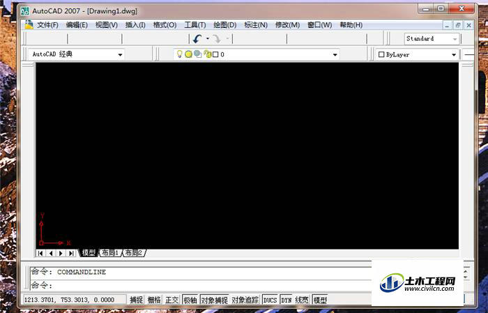Switch to the 布局2 tab
Image resolution: width=488 pixels, height=313 pixels.
point(134,252)
